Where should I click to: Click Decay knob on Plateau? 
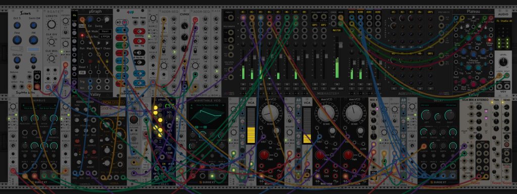click(483, 51)
